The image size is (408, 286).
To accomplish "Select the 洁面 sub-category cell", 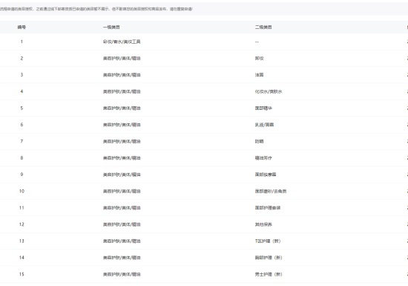I will click(259, 75).
